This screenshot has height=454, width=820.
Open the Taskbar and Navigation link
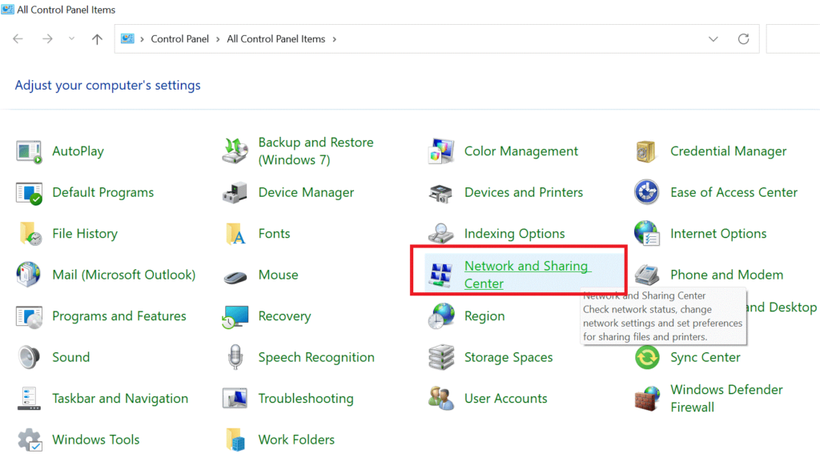coord(120,399)
